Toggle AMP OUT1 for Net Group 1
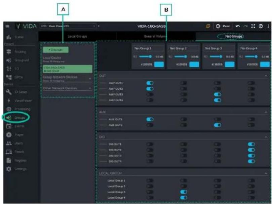The width and height of the screenshot is (272, 204). click(150, 83)
